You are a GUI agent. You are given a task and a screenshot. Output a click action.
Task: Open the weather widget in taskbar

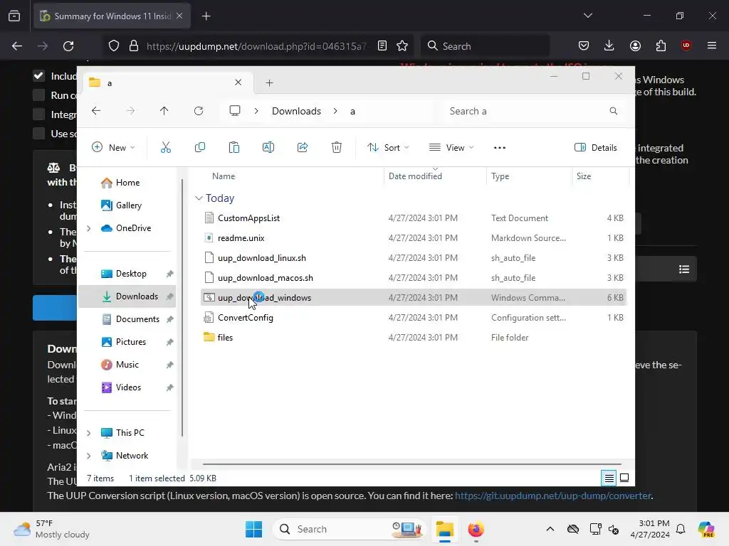pyautogui.click(x=51, y=529)
